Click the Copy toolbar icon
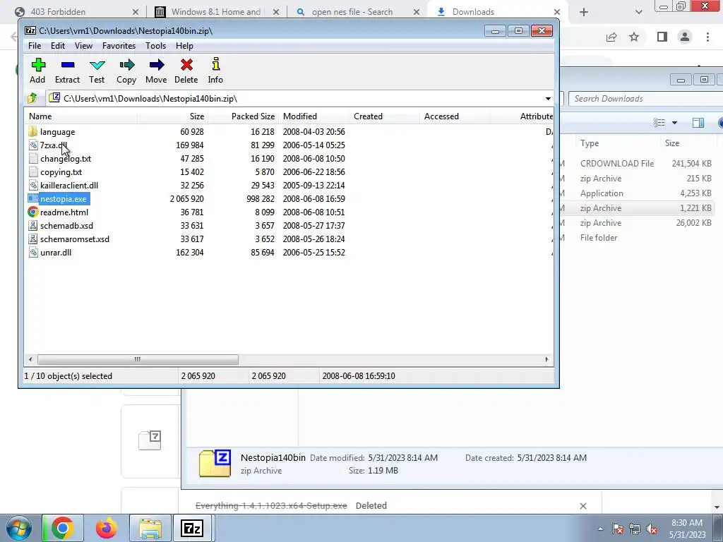Image resolution: width=723 pixels, height=542 pixels. [x=127, y=65]
